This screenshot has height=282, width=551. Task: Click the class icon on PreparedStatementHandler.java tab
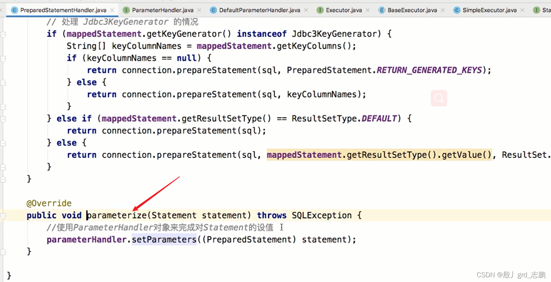15,10
